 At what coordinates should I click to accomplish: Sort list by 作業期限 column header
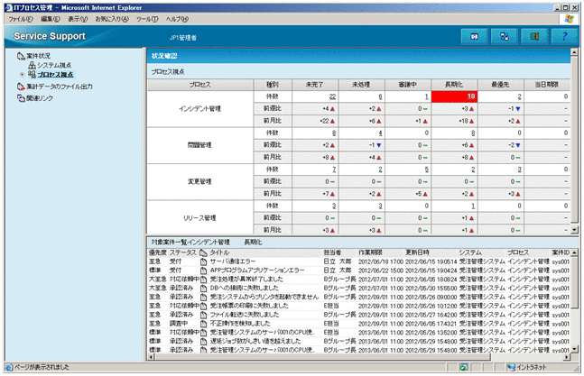click(372, 252)
